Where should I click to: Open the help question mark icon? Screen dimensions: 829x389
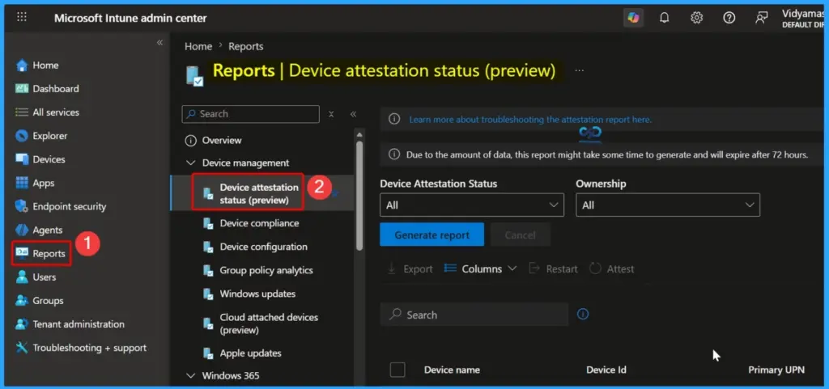(729, 18)
